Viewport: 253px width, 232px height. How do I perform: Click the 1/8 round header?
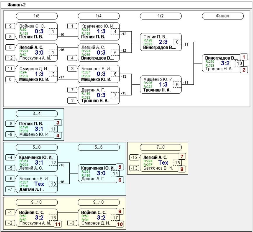click(37, 16)
